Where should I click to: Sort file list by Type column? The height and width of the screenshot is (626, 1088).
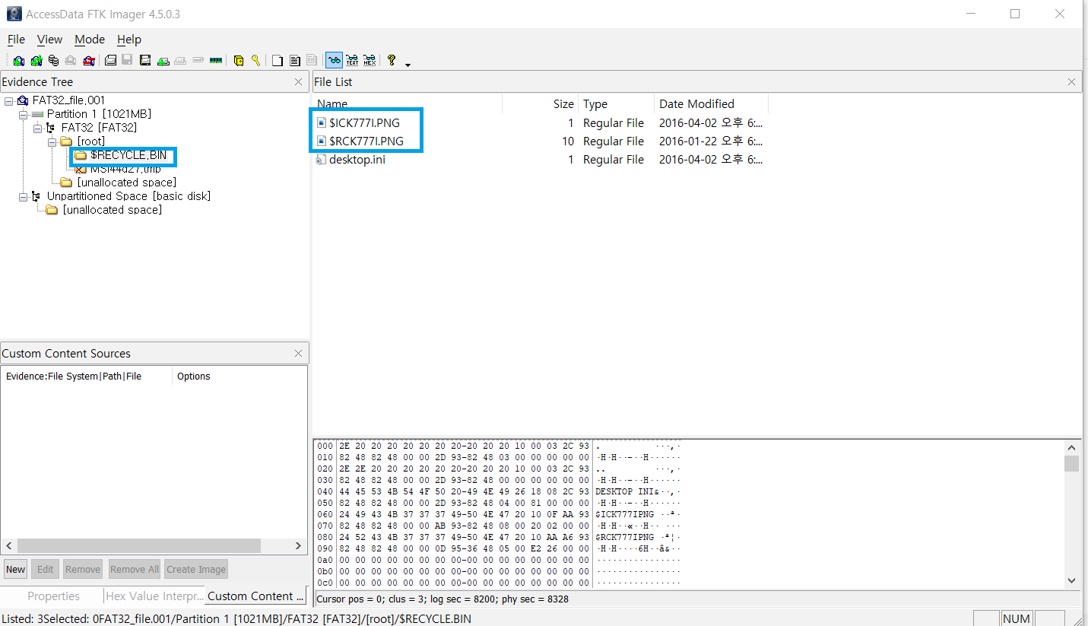(x=617, y=104)
